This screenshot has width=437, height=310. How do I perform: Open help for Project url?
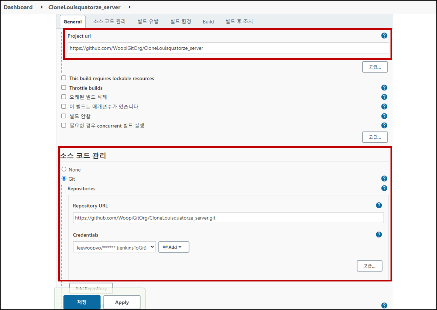tap(384, 36)
